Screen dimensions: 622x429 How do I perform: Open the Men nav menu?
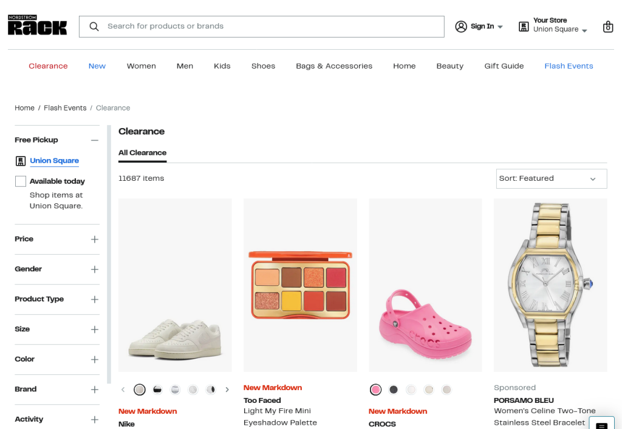tap(185, 66)
